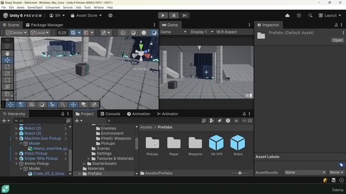Collapse the Machine Gun Pickup hierarchy item
Viewport: 346px width, 194px height.
click(x=16, y=138)
